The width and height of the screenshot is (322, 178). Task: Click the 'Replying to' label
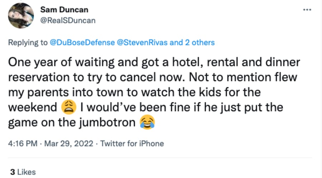pyautogui.click(x=28, y=43)
